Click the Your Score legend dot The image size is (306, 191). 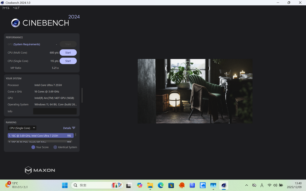[x=33, y=147]
